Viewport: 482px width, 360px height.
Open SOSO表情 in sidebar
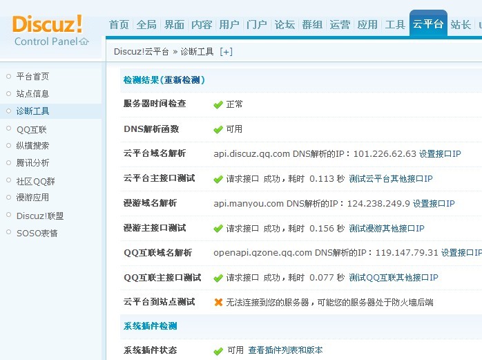point(37,234)
